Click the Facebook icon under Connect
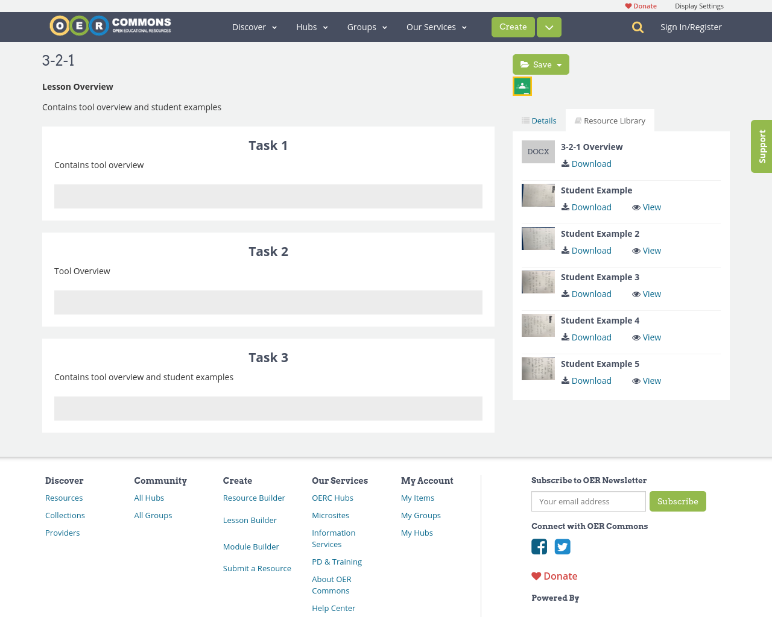The height and width of the screenshot is (617, 772). pos(539,547)
